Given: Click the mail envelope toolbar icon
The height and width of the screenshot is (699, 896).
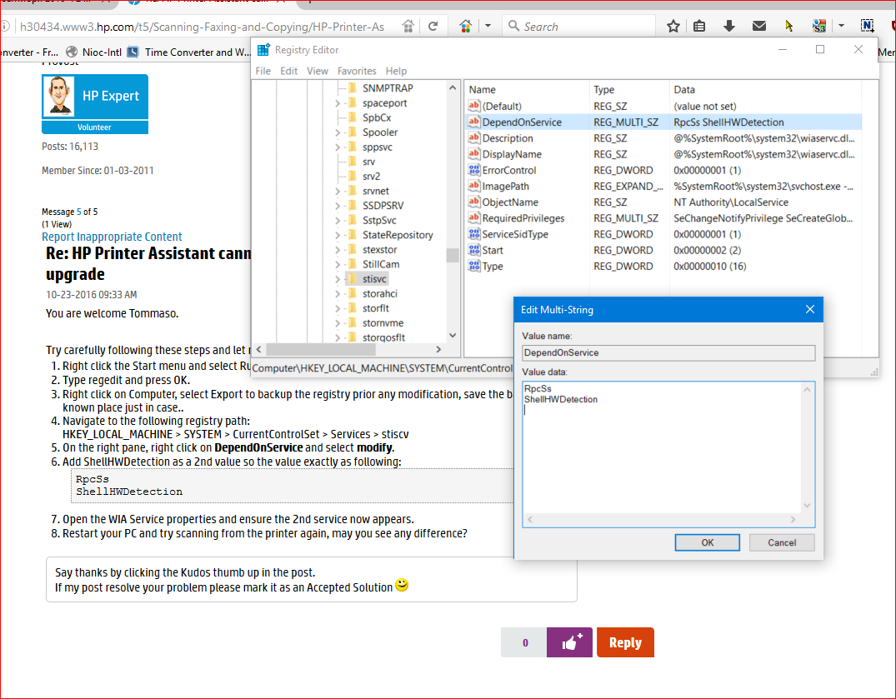Looking at the screenshot, I should coord(758,27).
